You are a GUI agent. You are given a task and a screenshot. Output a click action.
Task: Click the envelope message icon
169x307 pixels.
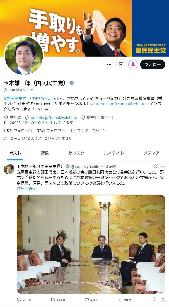click(x=121, y=65)
